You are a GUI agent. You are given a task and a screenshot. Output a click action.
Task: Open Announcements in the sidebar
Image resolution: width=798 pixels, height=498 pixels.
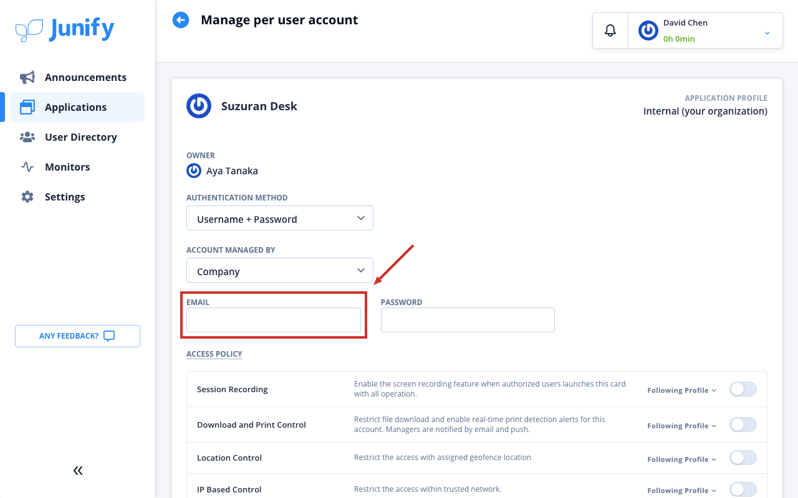77,77
